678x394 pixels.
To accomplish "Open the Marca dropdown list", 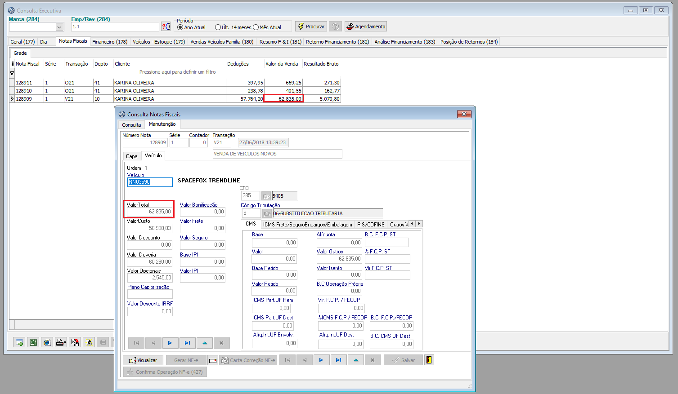I will pos(59,27).
